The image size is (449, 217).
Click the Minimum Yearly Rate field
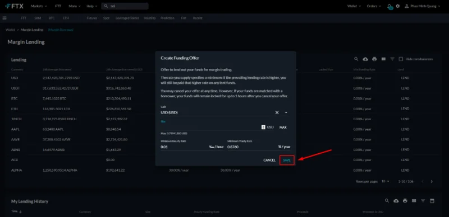tap(252, 147)
